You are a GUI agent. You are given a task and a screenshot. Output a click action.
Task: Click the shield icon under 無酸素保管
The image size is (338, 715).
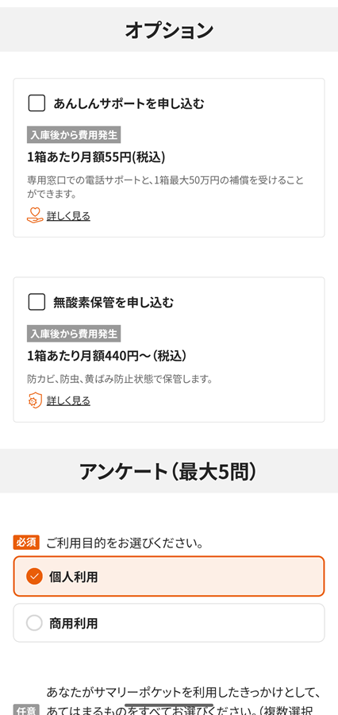tap(35, 401)
